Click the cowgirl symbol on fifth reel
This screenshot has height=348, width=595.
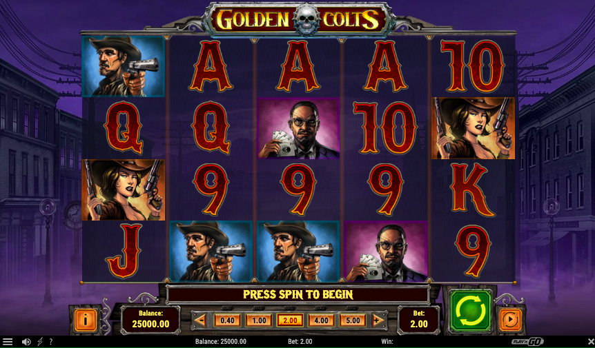474,128
